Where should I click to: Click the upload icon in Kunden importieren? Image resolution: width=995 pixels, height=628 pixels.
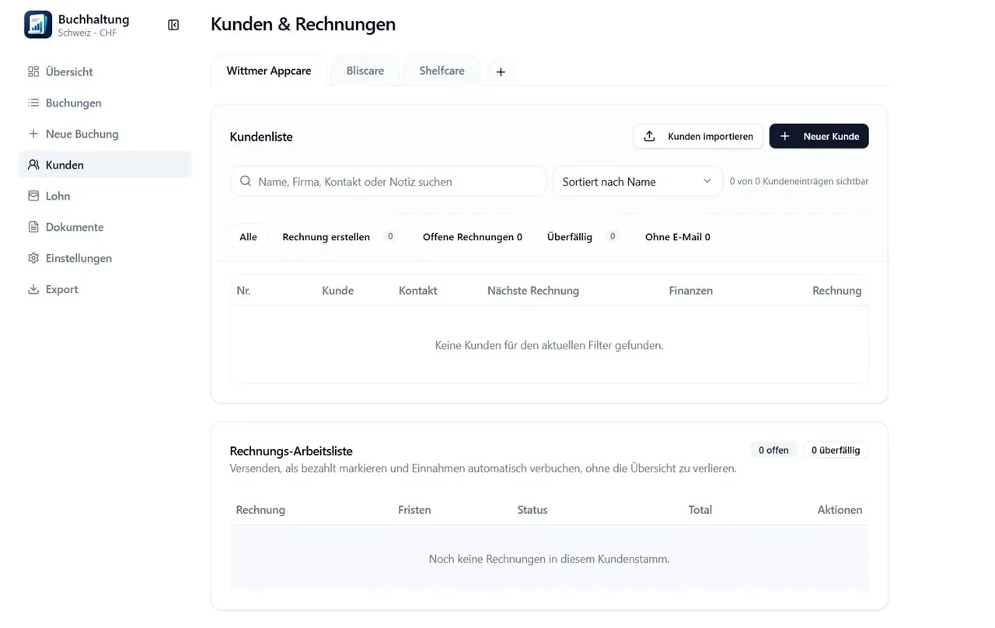click(x=650, y=136)
